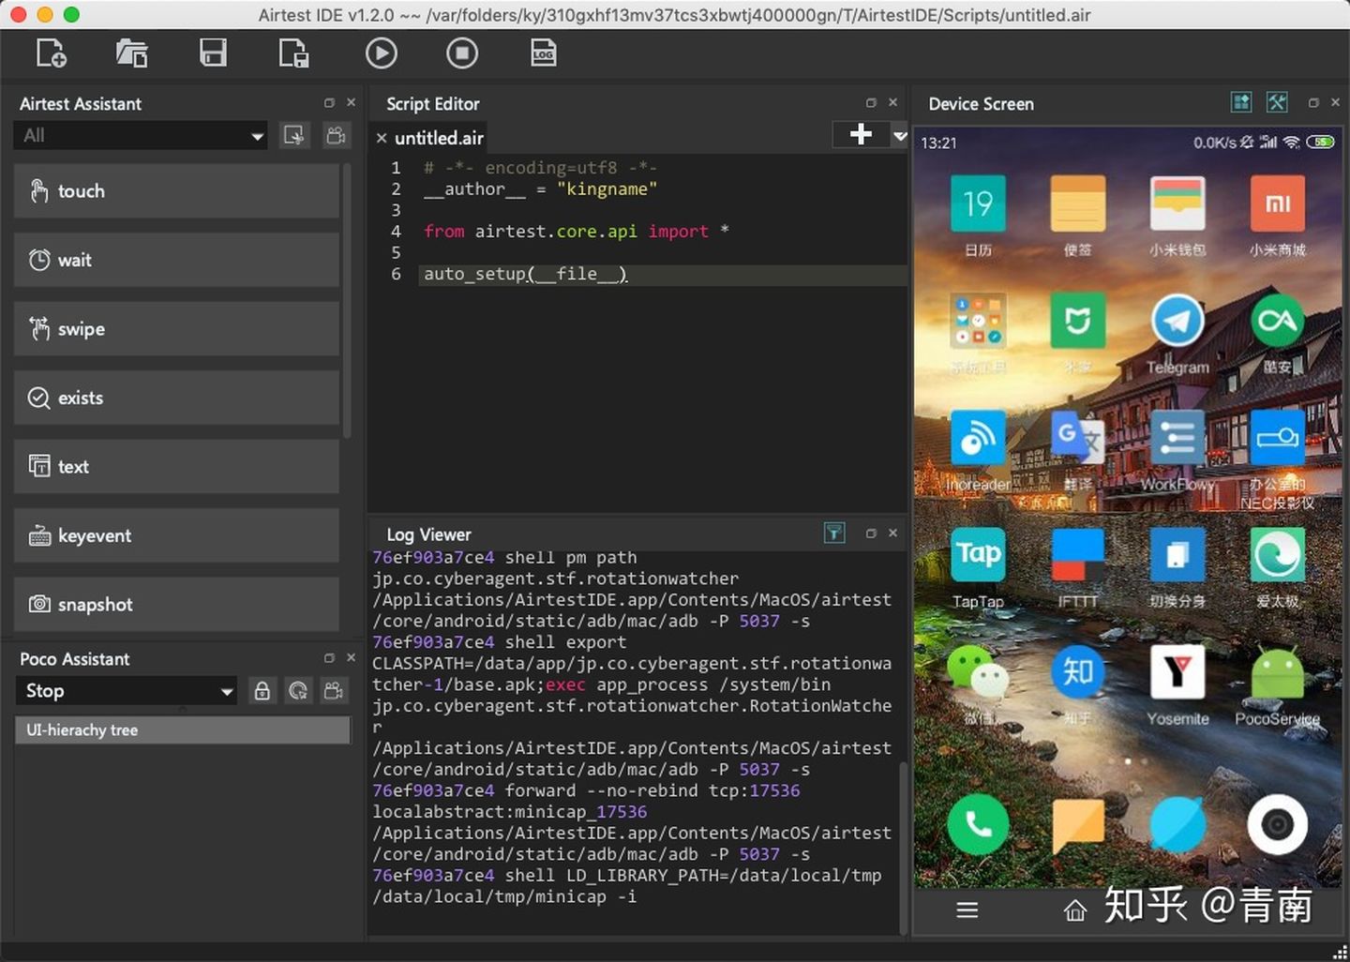Click the Poco record camera icon
The height and width of the screenshot is (962, 1350).
click(334, 691)
